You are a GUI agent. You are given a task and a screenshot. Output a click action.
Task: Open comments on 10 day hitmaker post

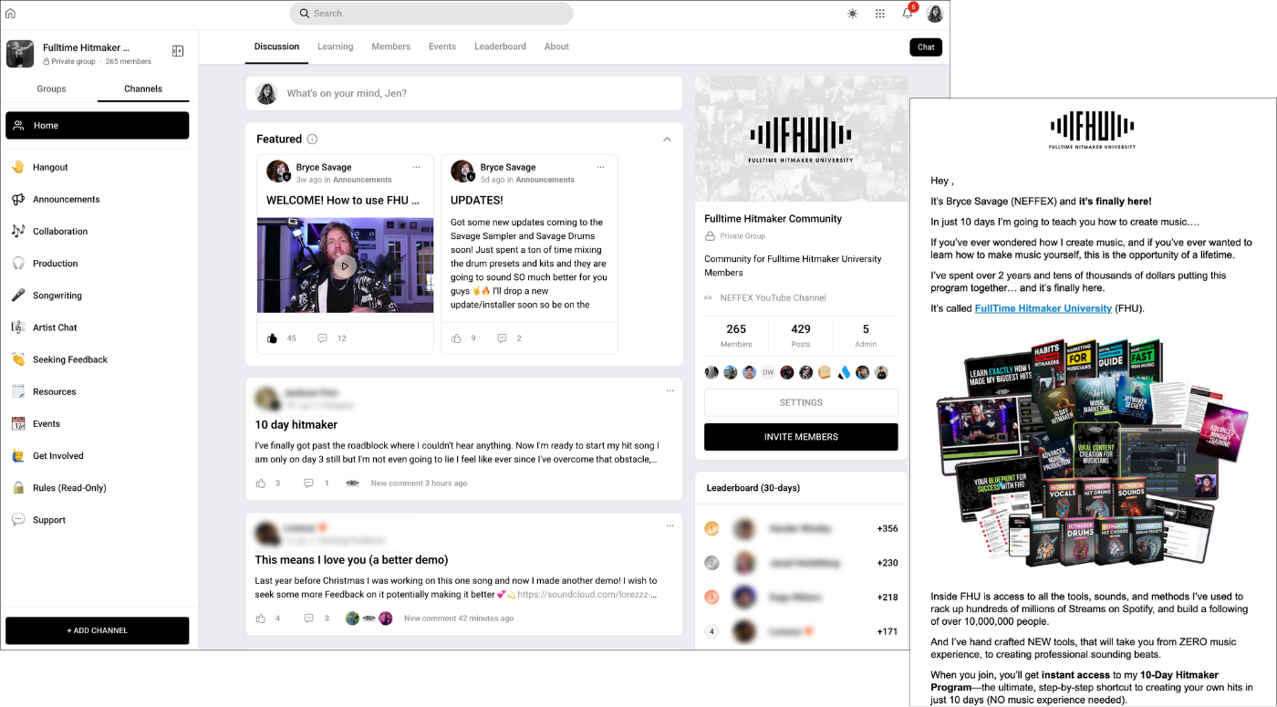(308, 483)
